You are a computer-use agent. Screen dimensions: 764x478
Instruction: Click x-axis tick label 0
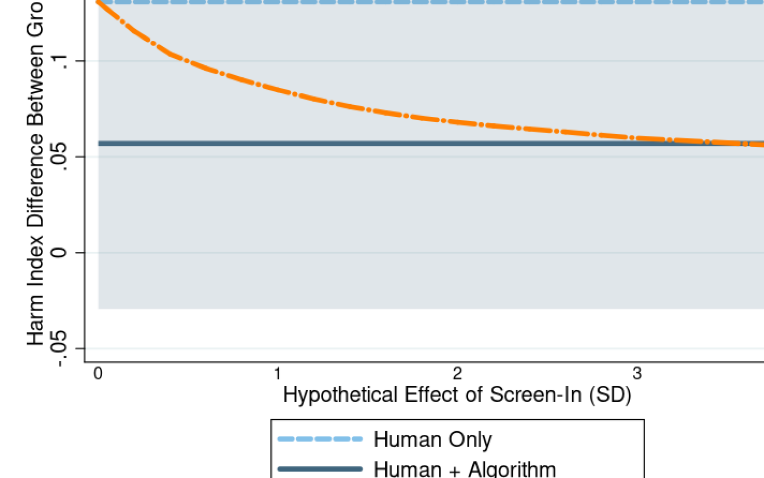click(98, 374)
